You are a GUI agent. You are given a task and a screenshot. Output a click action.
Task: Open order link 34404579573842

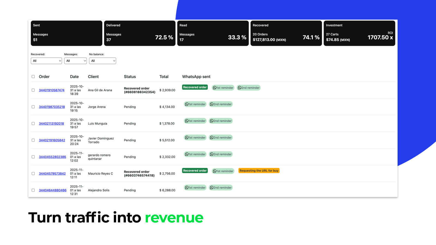click(52, 173)
